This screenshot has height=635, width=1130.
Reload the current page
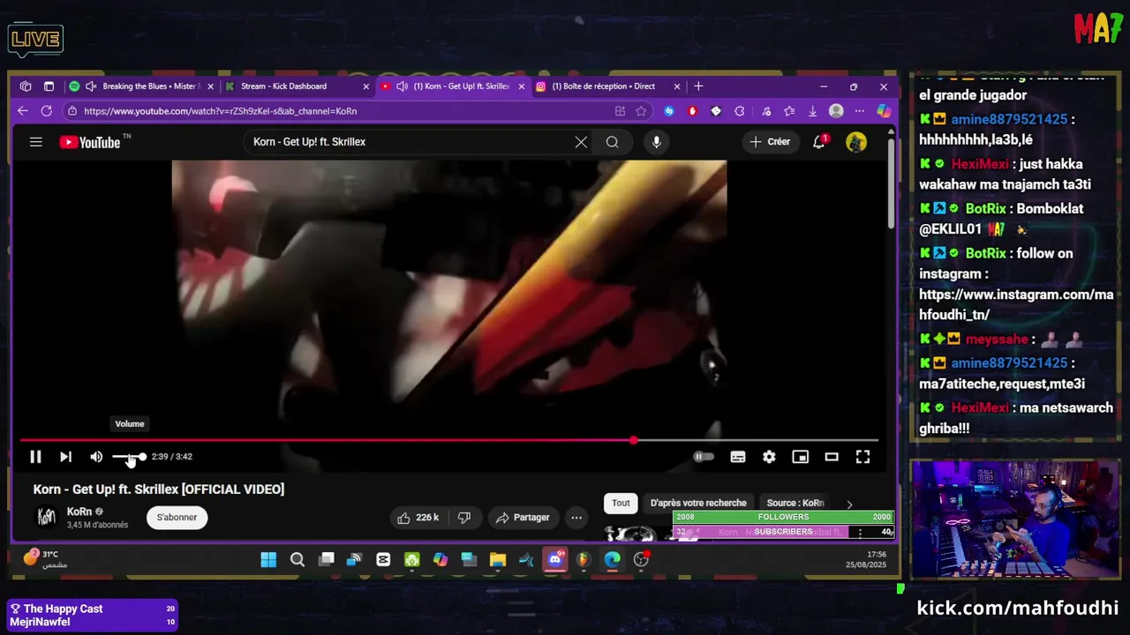pyautogui.click(x=46, y=111)
